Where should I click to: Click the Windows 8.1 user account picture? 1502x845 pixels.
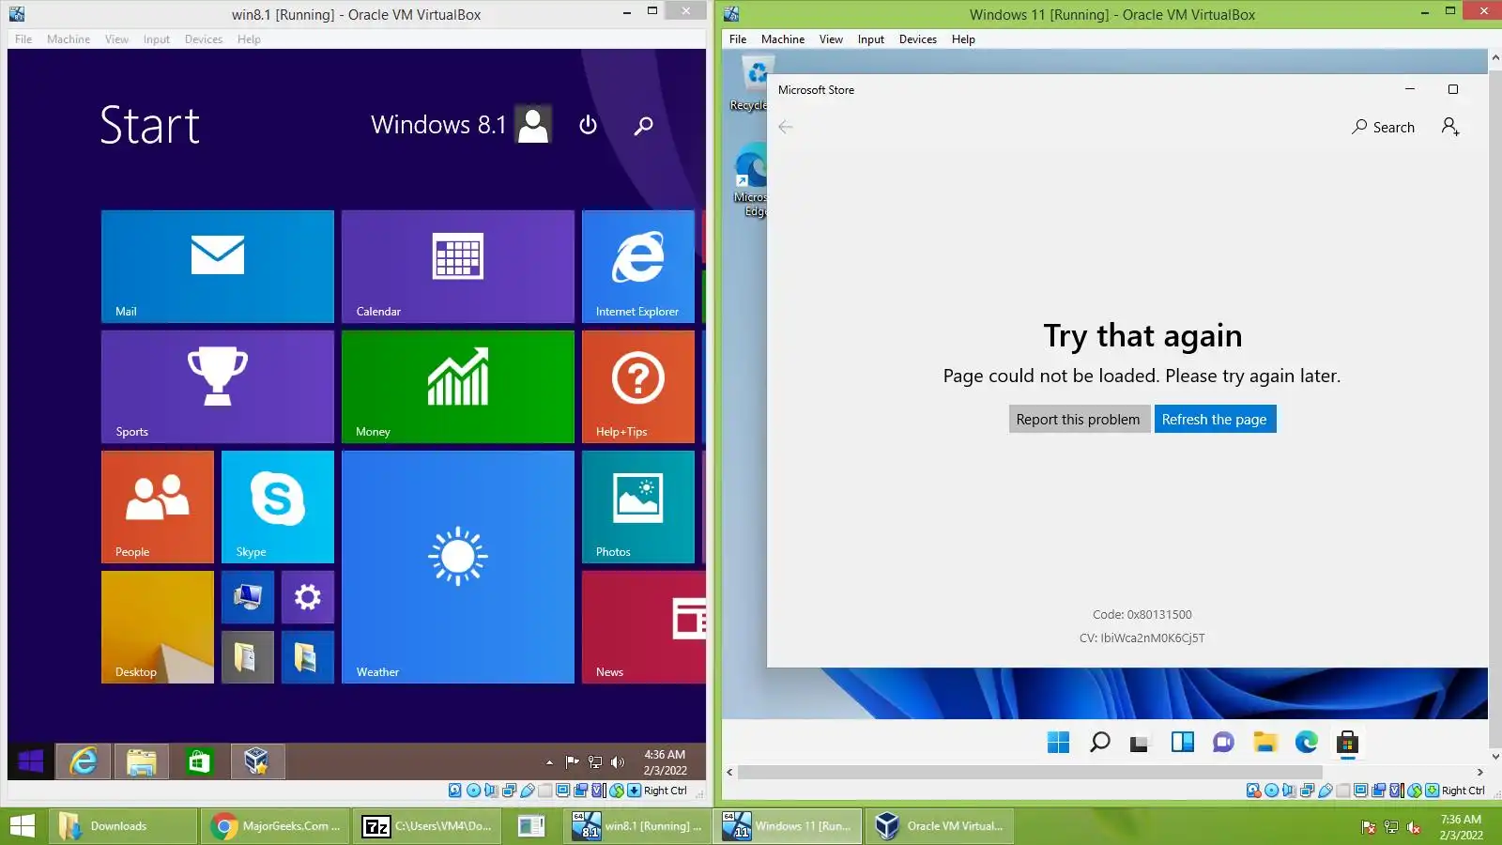pos(533,125)
